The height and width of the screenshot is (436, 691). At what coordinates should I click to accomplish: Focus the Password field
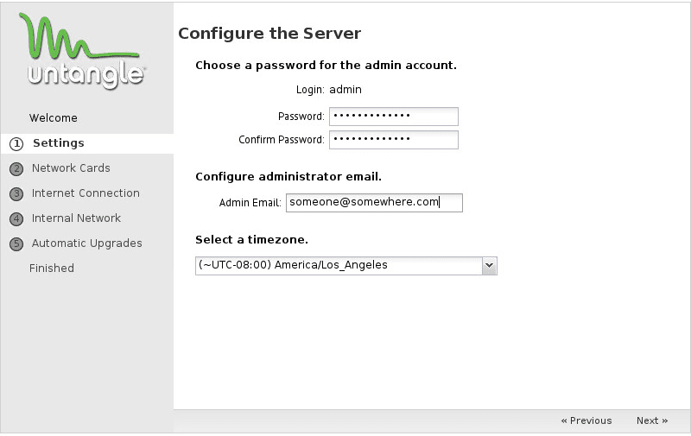[x=393, y=117]
